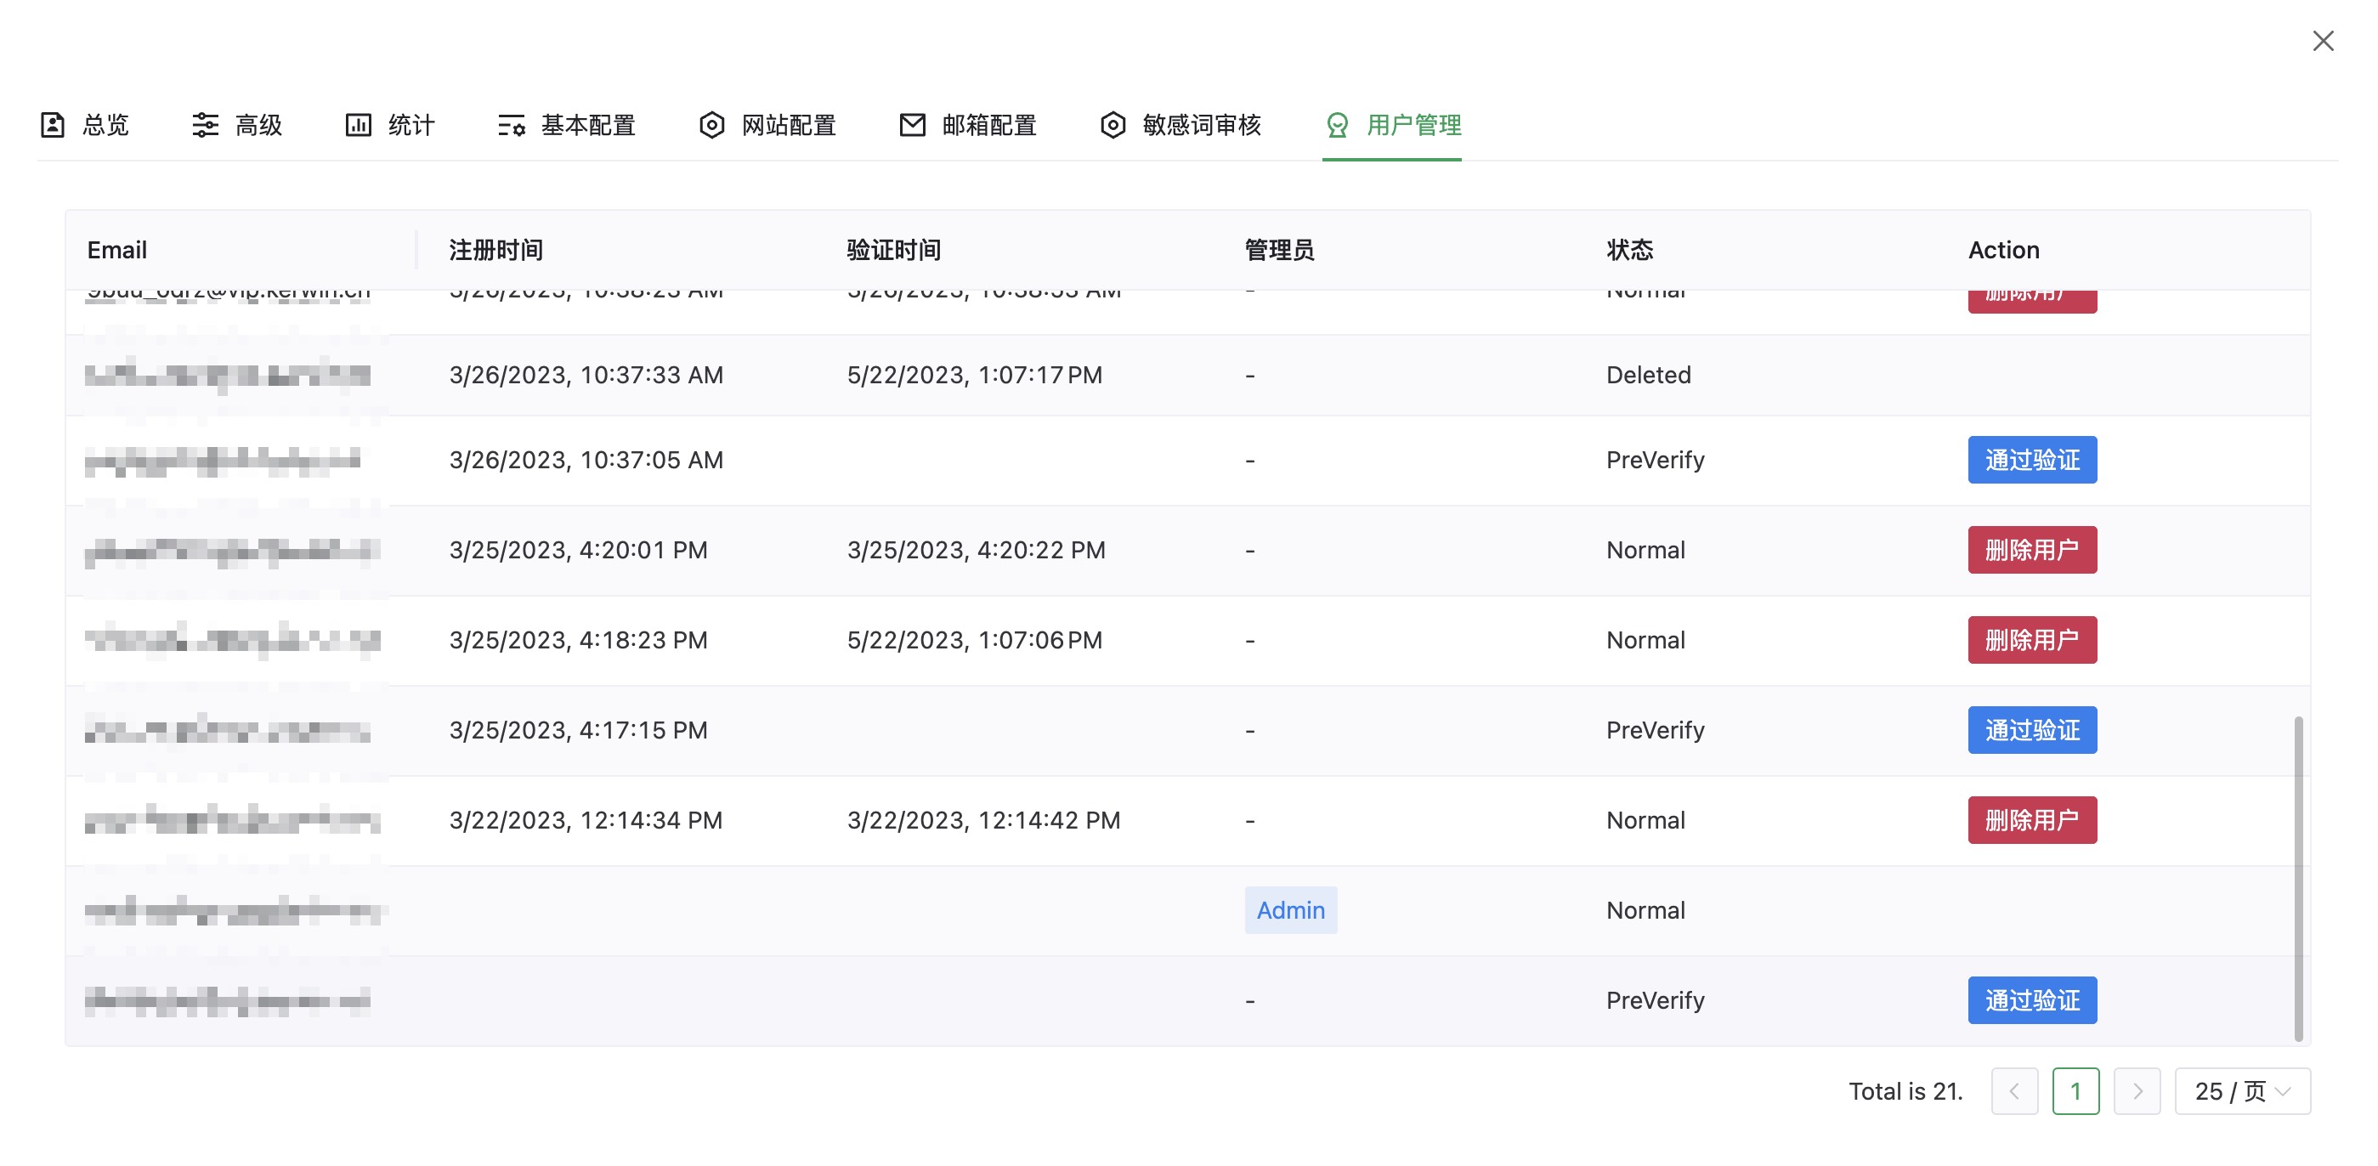Click 通过验证 for the 10:37:05 AM user

coord(2031,460)
